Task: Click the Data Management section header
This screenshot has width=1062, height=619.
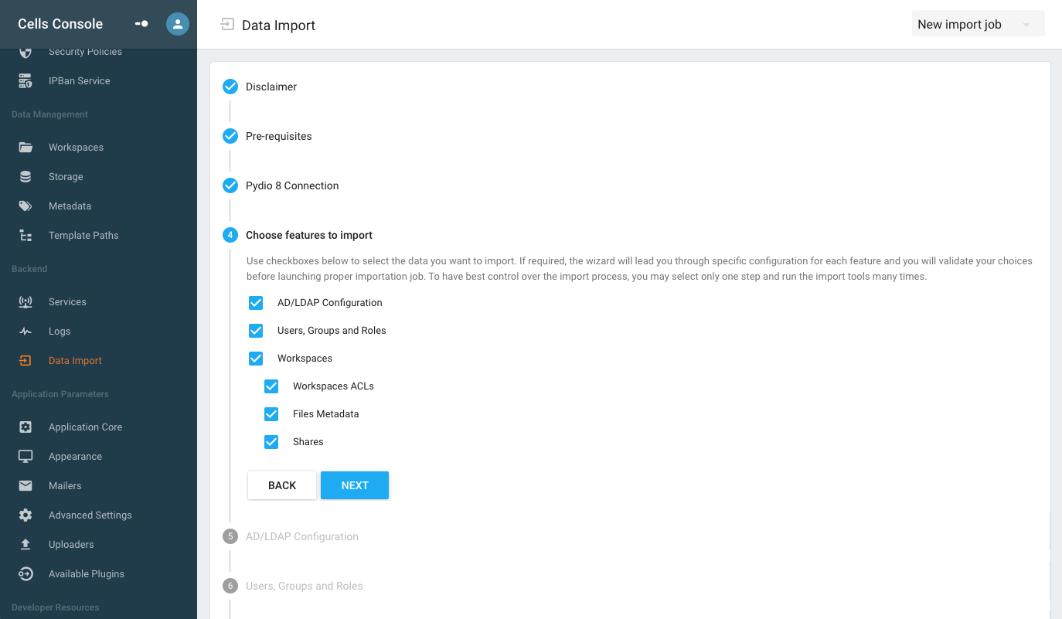Action: coord(49,114)
